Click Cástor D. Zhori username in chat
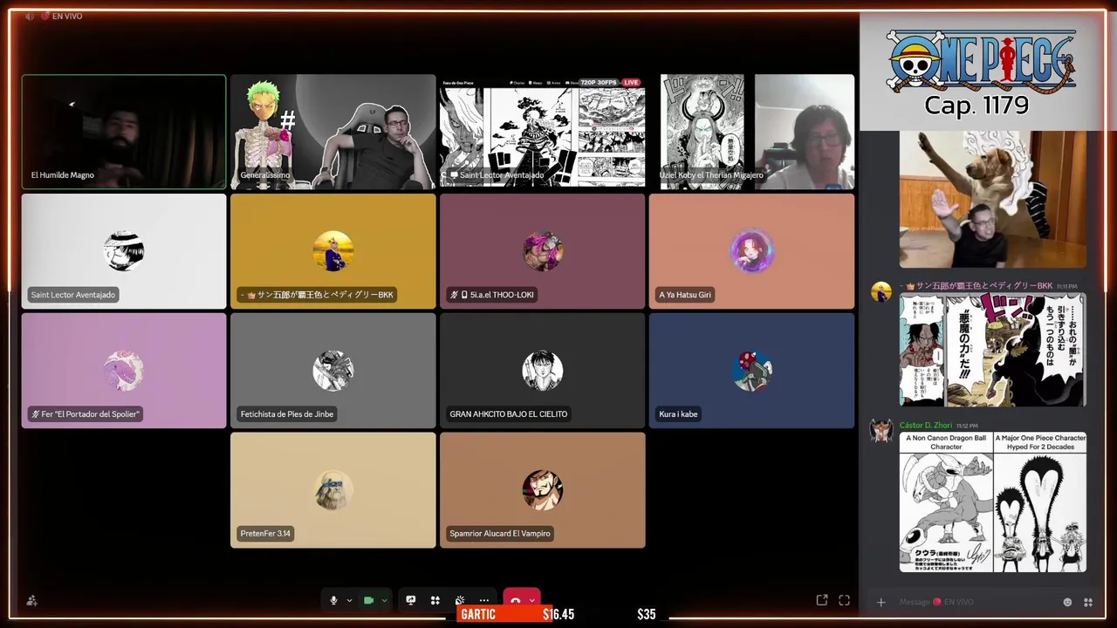The height and width of the screenshot is (628, 1117). [x=926, y=426]
